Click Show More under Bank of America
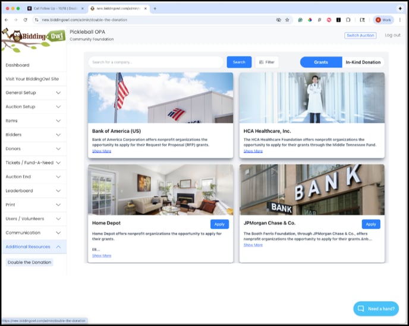 coord(102,151)
